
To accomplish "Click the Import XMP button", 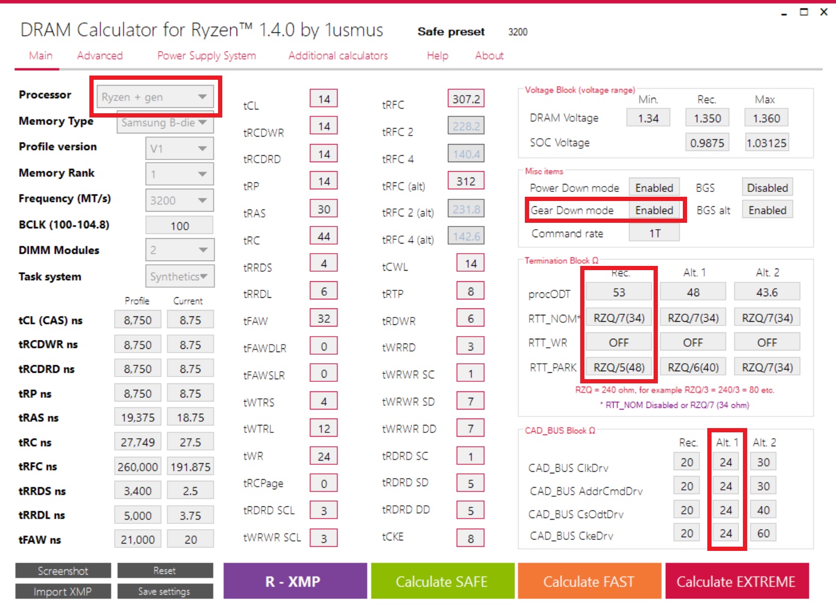I will pyautogui.click(x=63, y=591).
